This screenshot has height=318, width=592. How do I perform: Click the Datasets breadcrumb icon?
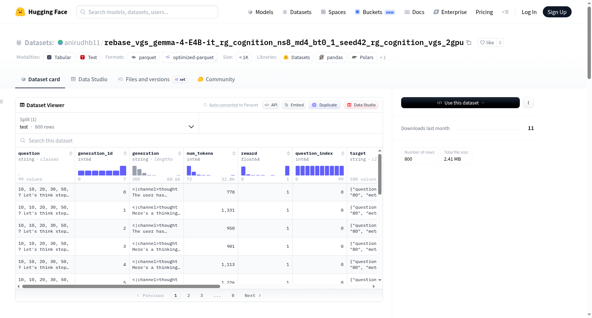[x=19, y=42]
